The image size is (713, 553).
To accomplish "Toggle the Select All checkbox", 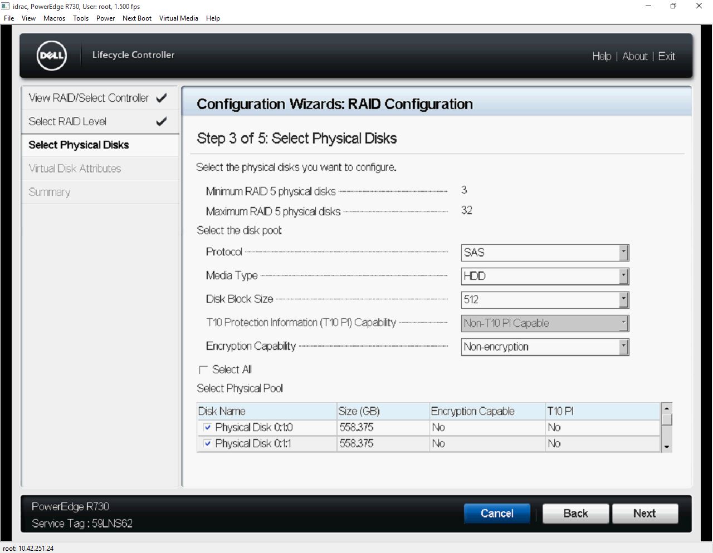I will [x=203, y=369].
